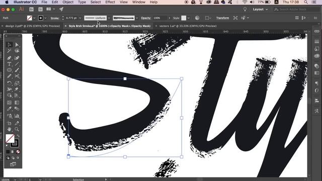Open the Links panel chain icon
This screenshot has width=322, height=181.
(316, 31)
